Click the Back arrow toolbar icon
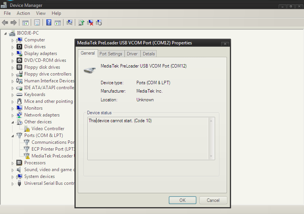Screen dimensions: 304x214 coord(5,23)
